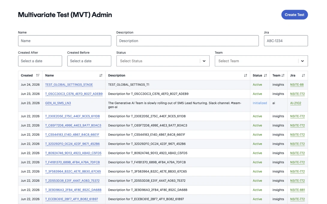
Task: Open NSITE-772 link in T_C5544183 row
Action: tap(297, 135)
